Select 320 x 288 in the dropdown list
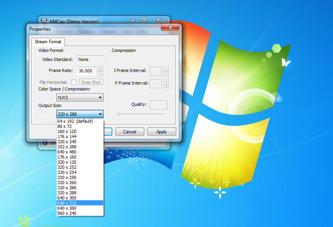 coord(80,193)
